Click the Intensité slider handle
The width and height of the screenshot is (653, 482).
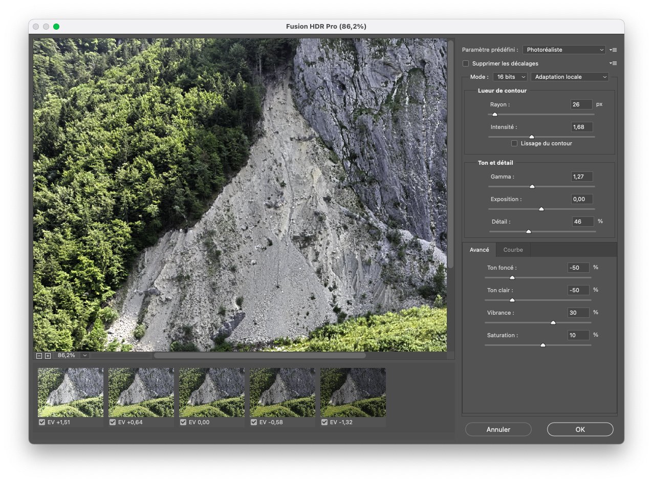click(531, 137)
